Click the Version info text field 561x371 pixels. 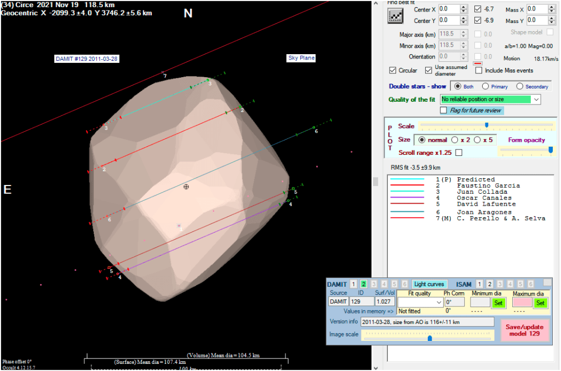(x=427, y=322)
